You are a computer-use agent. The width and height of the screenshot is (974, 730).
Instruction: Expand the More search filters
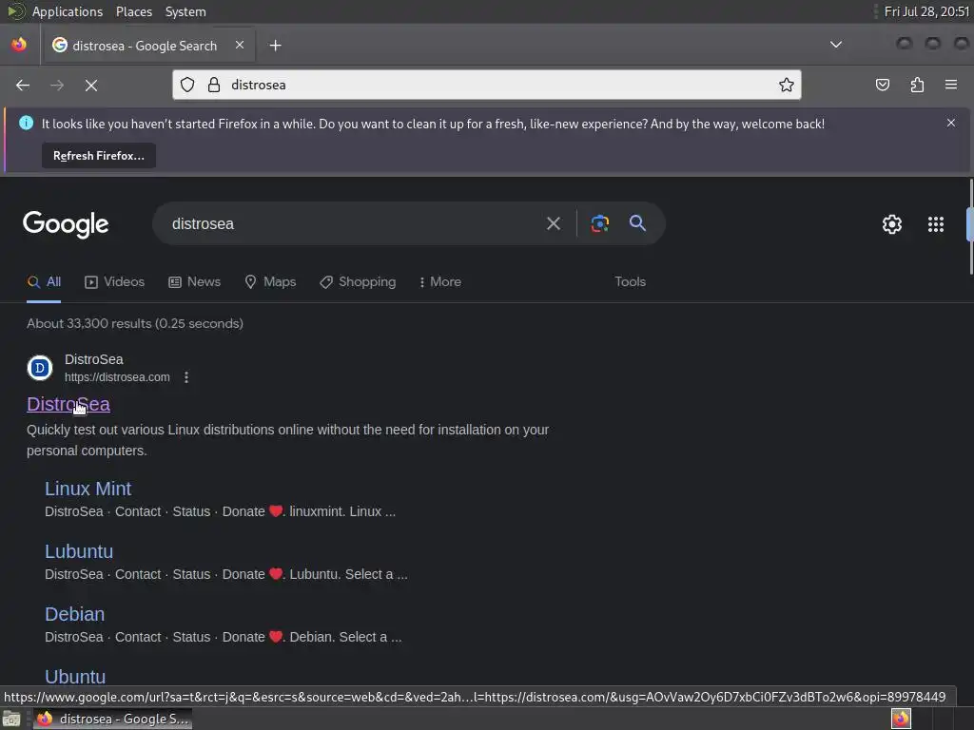click(x=439, y=281)
